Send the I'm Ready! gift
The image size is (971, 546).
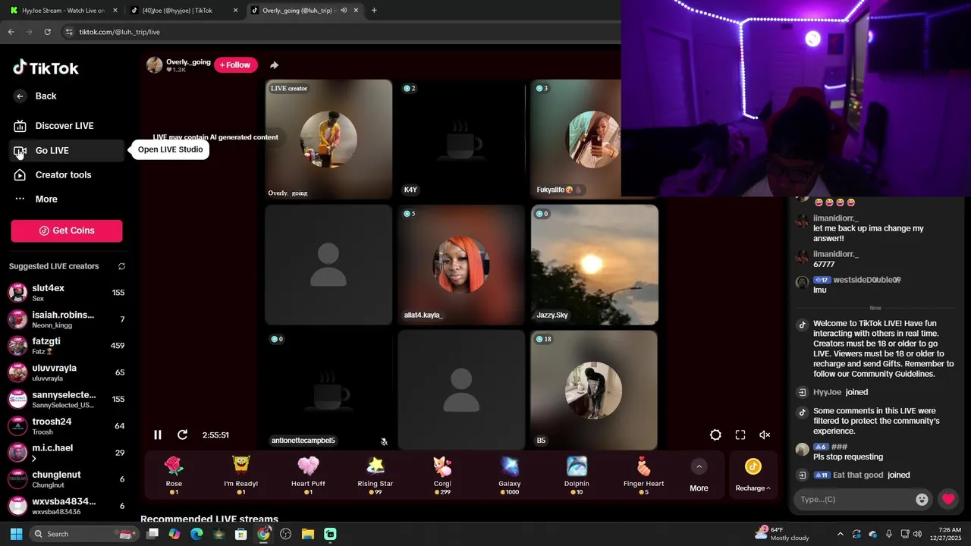240,475
